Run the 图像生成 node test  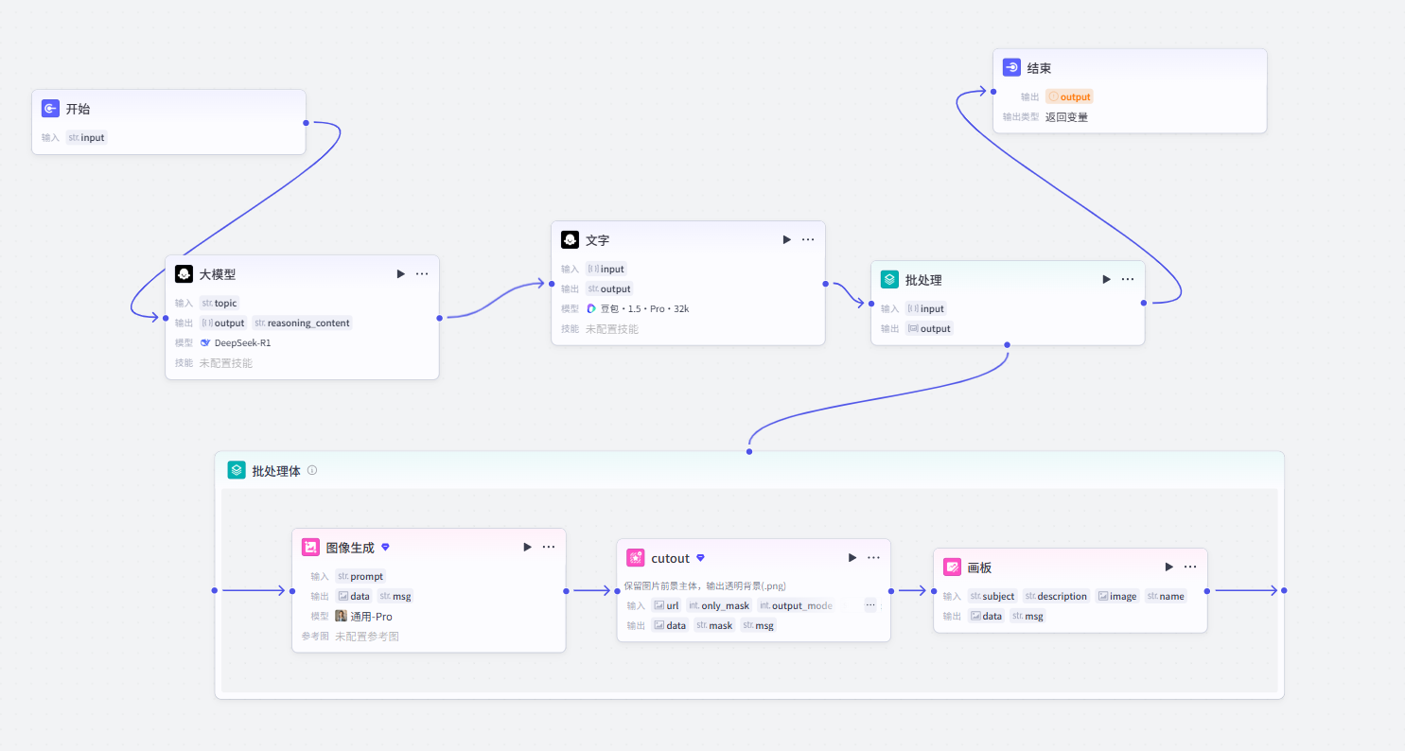coord(527,548)
